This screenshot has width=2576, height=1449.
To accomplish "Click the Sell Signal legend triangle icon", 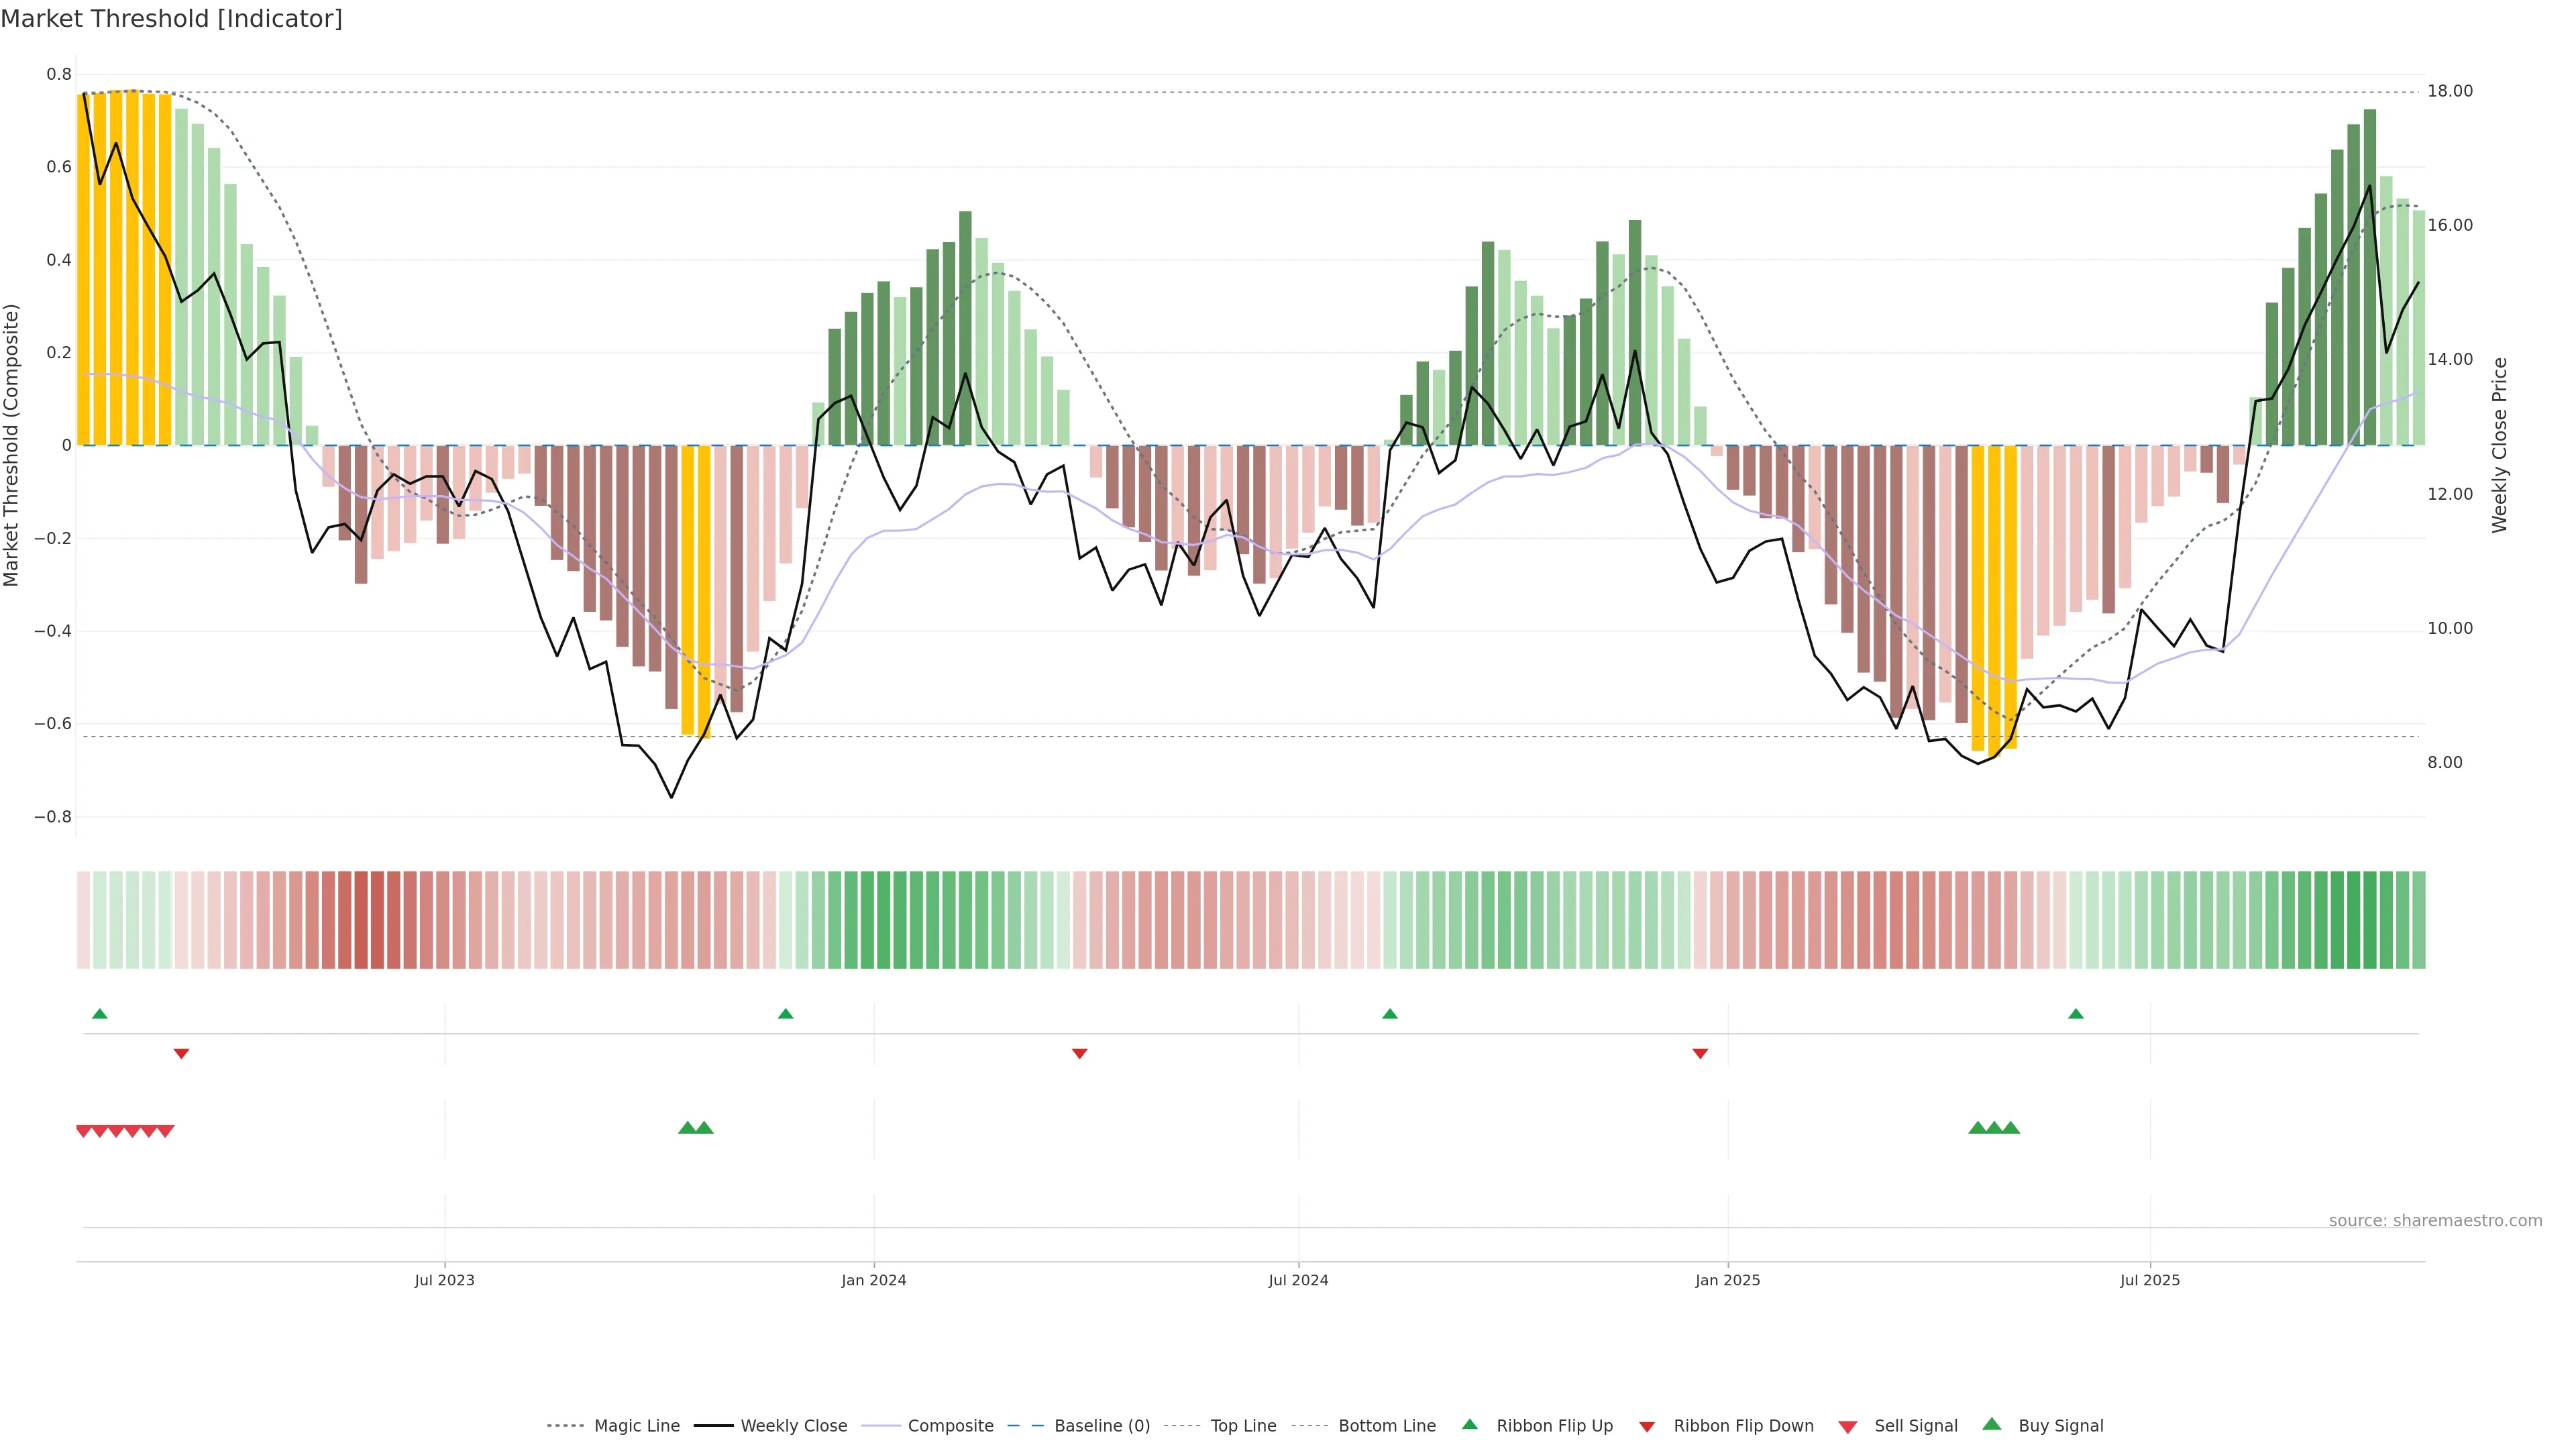I will [1848, 1426].
